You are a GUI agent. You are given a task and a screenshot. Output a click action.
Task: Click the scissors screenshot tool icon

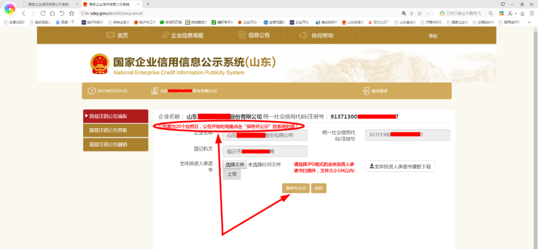(510, 13)
